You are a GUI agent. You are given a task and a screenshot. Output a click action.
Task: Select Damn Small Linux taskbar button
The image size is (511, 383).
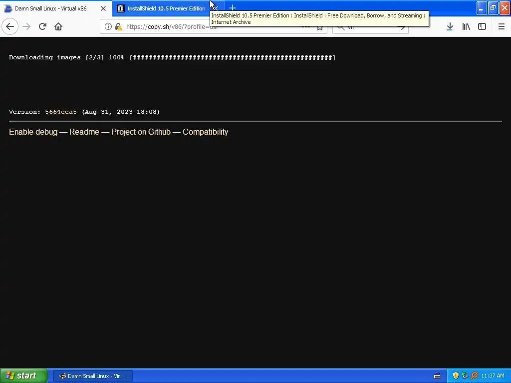point(92,376)
